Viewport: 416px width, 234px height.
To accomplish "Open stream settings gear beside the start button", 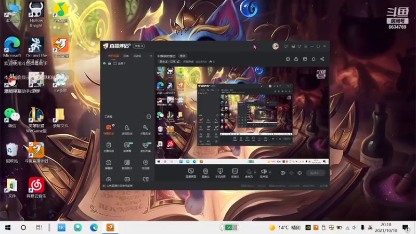I will 300,173.
